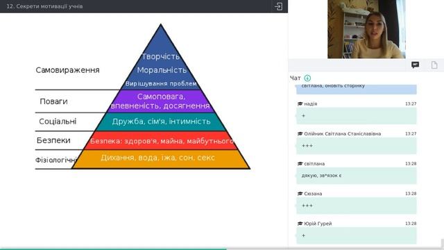This screenshot has height=250, width=444.
Task: Select the purple tier 'Самоповага, впевненість, досягнення'
Action: [x=160, y=101]
